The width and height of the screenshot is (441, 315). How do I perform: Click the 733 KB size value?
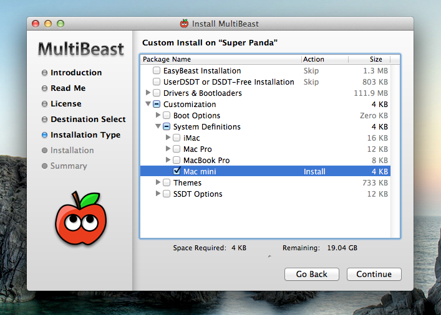point(375,183)
